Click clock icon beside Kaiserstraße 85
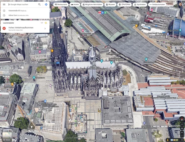This screenshot has height=142, width=185. 4,10
